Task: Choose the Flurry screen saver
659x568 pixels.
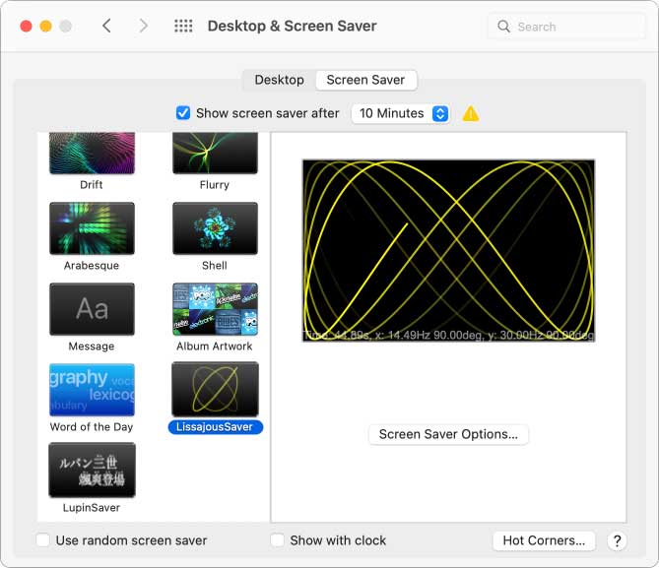Action: [x=215, y=154]
